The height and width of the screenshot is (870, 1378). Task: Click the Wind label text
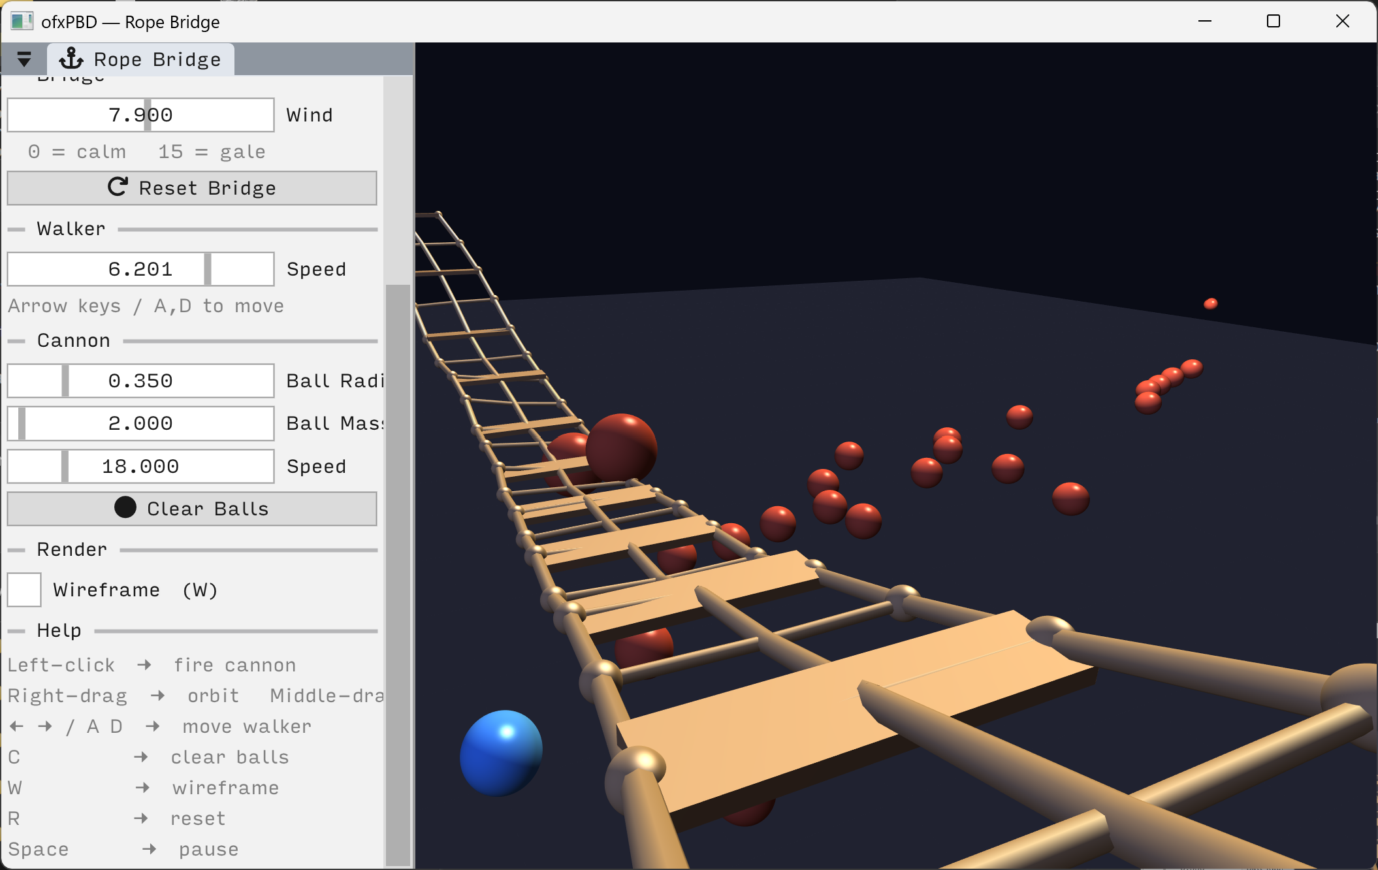coord(310,116)
